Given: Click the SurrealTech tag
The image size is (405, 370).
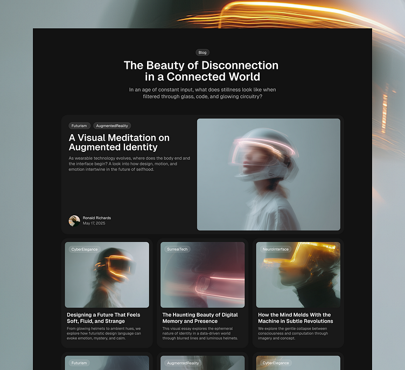Looking at the screenshot, I should click(177, 249).
